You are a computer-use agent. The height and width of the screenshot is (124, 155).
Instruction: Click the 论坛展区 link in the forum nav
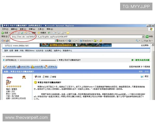tap(49, 51)
